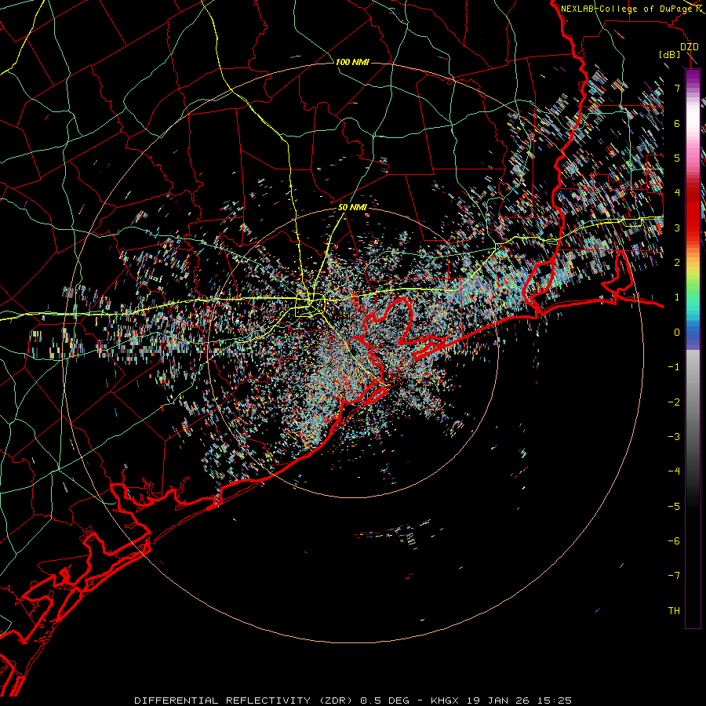This screenshot has height=706, width=706.
Task: Click the 7 value on the color scale
Action: [677, 88]
